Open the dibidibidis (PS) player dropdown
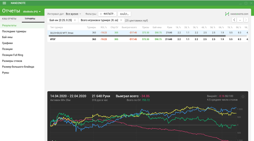 point(32,12)
